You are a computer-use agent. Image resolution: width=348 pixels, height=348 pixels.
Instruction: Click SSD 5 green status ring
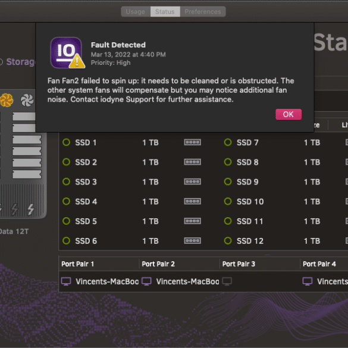click(66, 221)
